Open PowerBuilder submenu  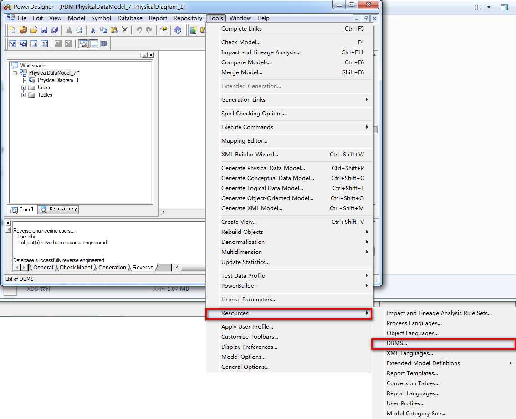(x=295, y=285)
